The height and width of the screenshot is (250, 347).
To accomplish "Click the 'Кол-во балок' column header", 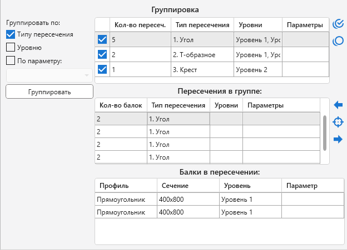I will (x=121, y=105).
